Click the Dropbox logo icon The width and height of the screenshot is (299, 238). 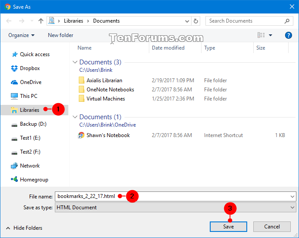pos(14,68)
